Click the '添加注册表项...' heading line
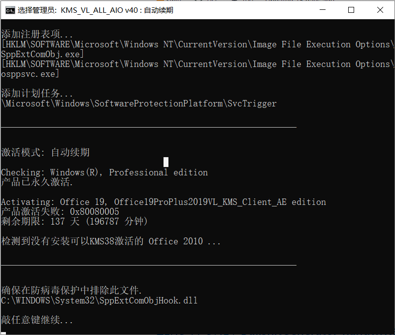Image resolution: width=395 pixels, height=335 pixels. click(x=37, y=34)
